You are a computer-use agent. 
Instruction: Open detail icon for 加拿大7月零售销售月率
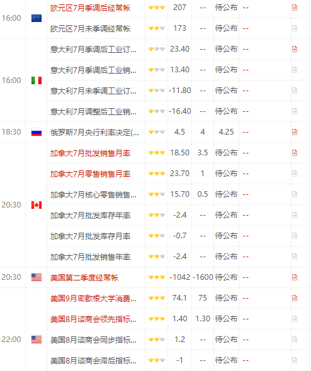[x=295, y=174]
